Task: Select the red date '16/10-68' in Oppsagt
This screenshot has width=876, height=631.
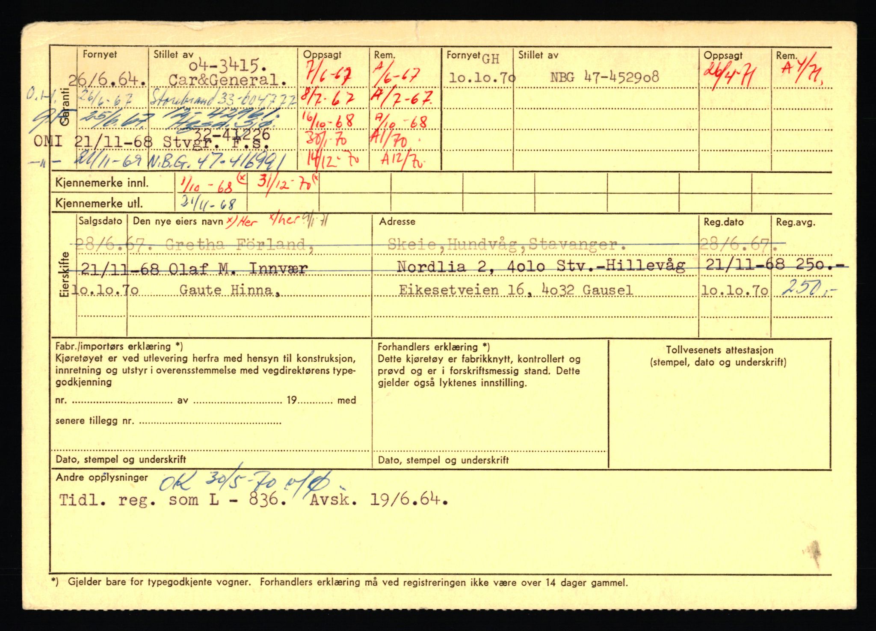Action: (x=328, y=121)
